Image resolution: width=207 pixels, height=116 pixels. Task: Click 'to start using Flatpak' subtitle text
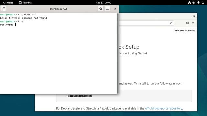click(133, 53)
